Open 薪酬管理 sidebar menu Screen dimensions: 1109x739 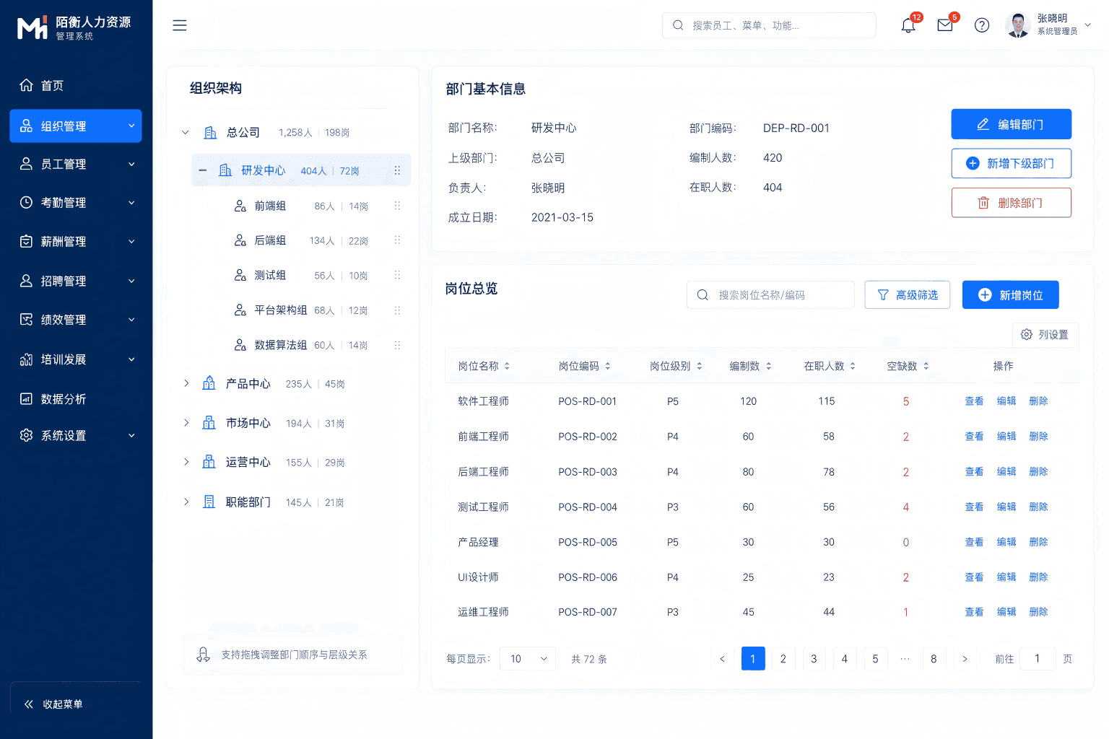[x=76, y=242]
